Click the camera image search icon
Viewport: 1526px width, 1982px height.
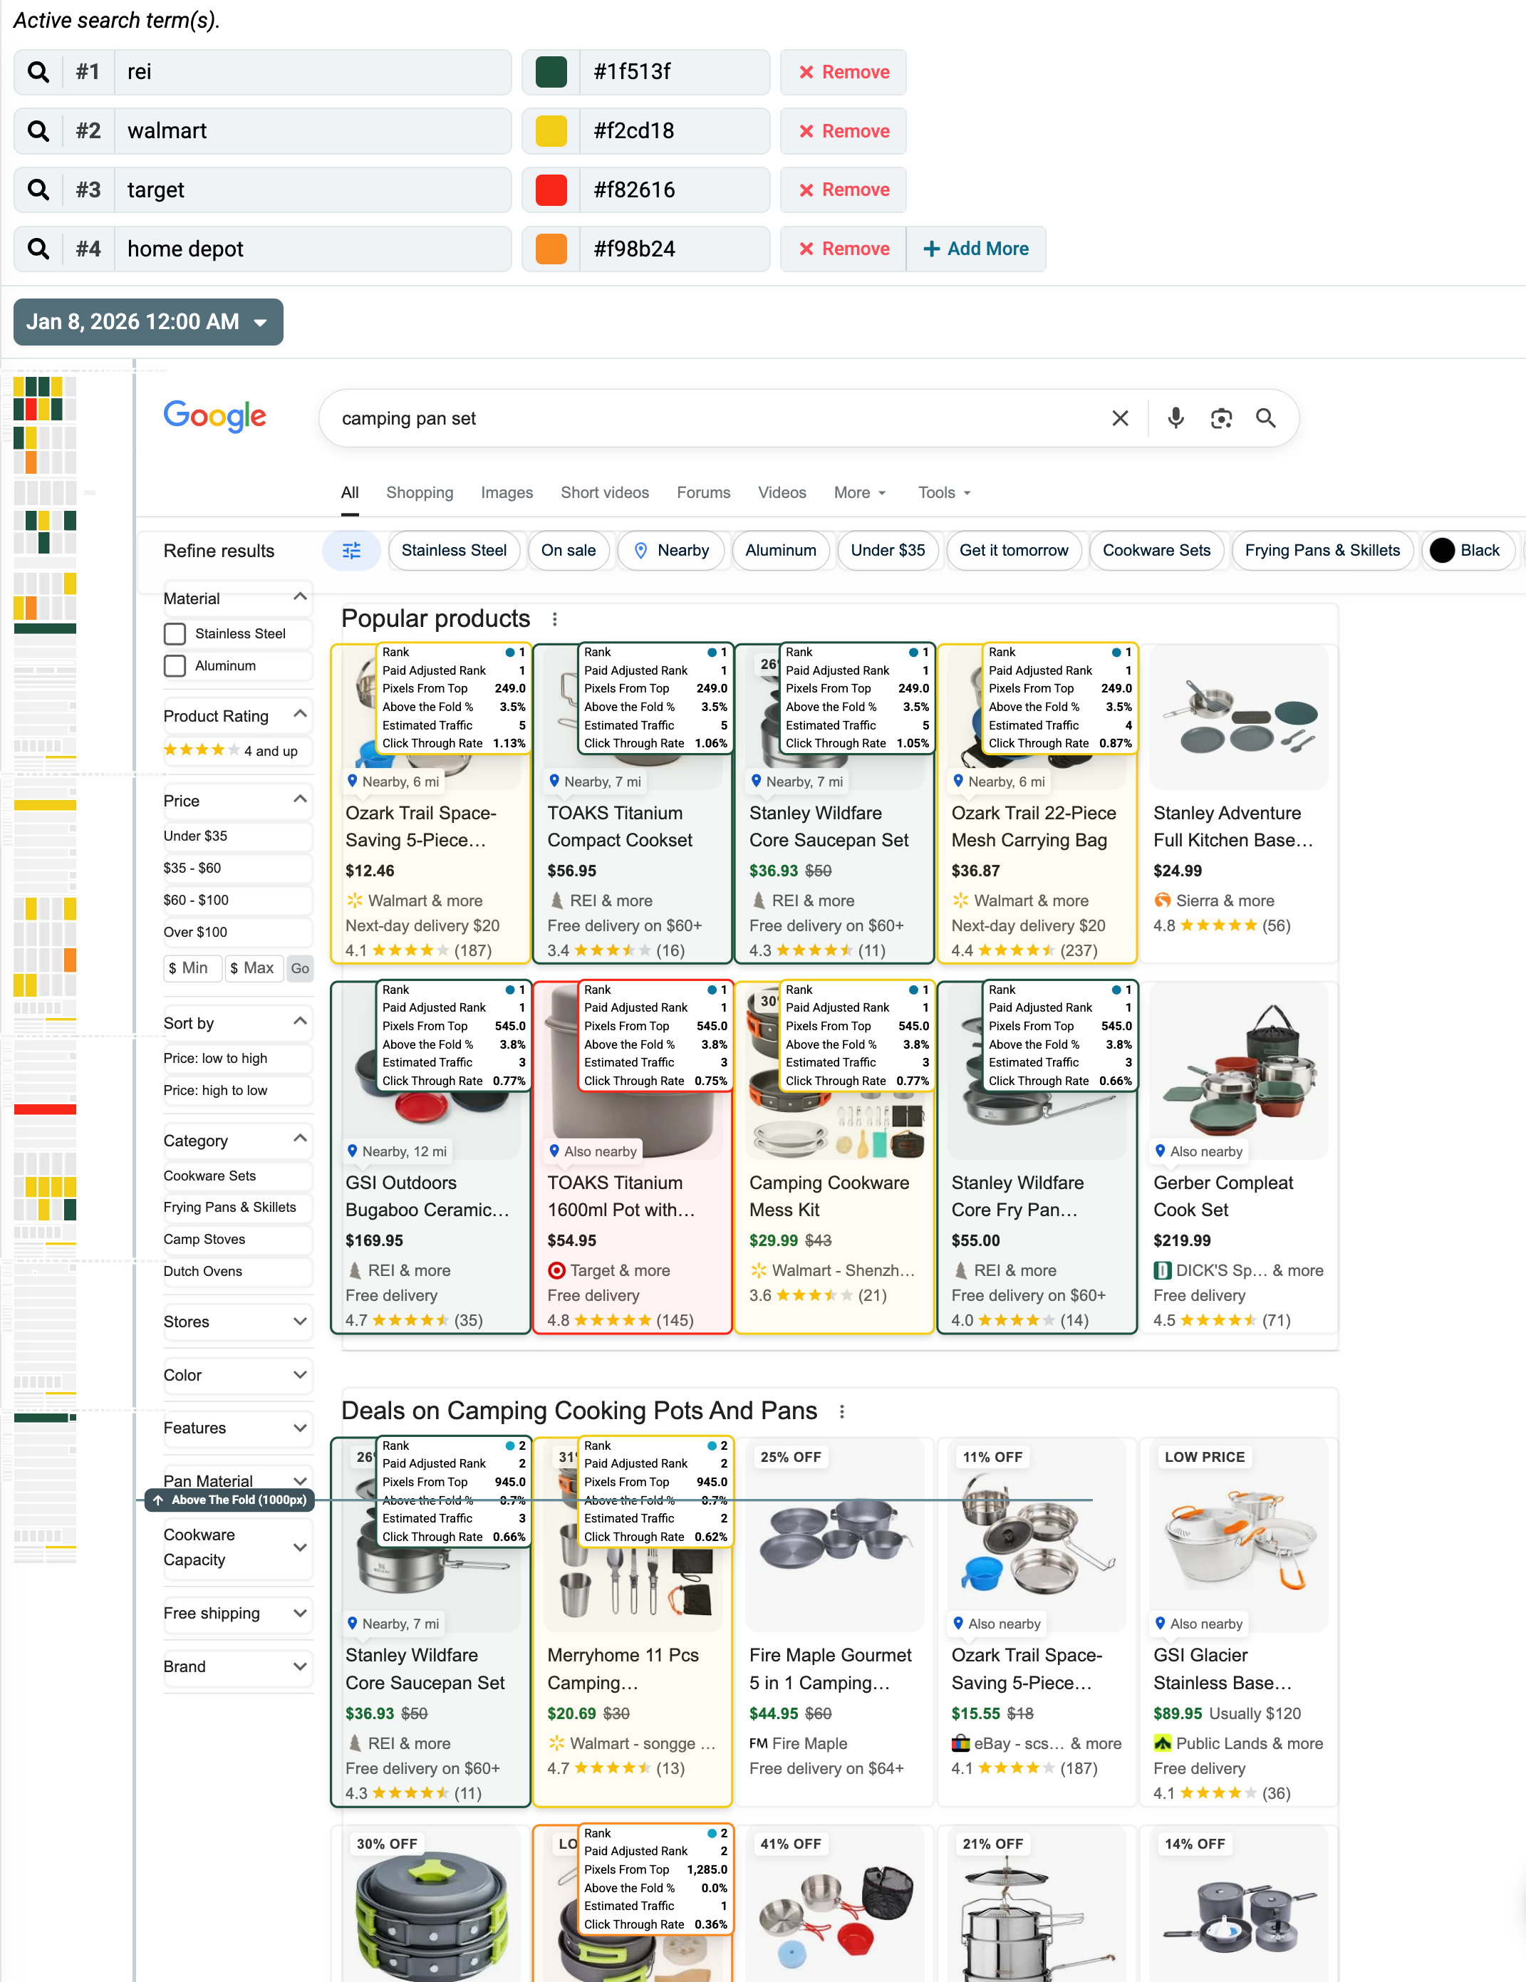click(x=1220, y=417)
